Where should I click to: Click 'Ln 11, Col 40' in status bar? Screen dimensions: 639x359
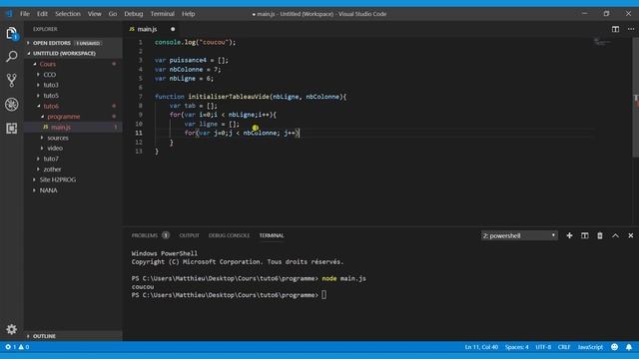[481, 347]
